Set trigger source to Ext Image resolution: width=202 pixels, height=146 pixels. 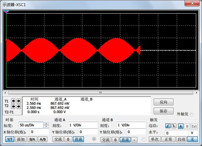click(194, 126)
